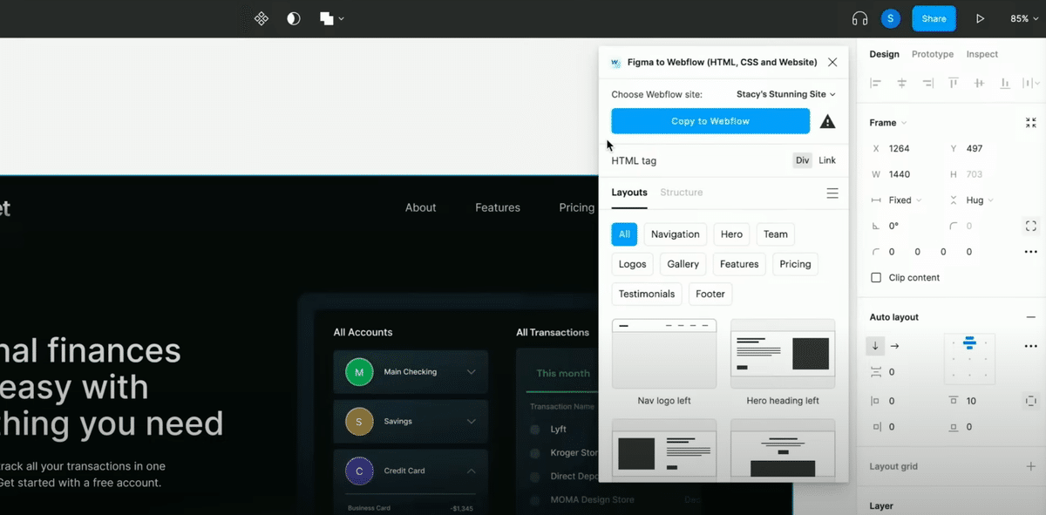Select the Div HTML tag option
This screenshot has height=515, width=1046.
point(802,160)
